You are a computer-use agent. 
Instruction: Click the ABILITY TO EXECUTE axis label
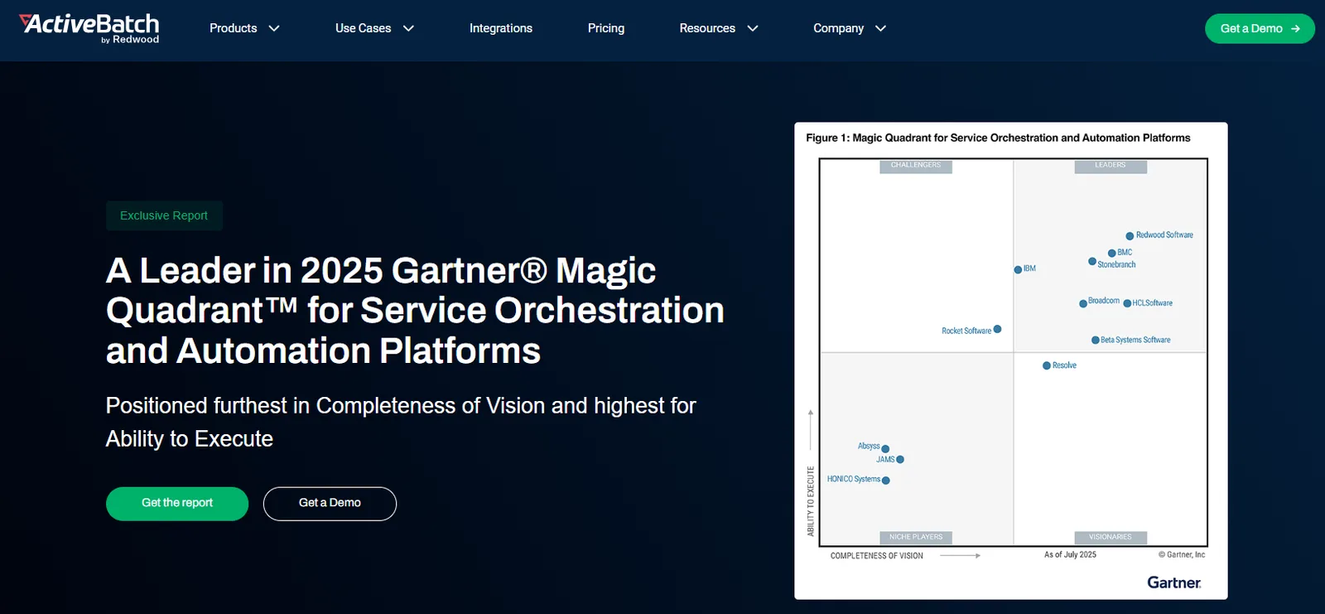coord(811,501)
